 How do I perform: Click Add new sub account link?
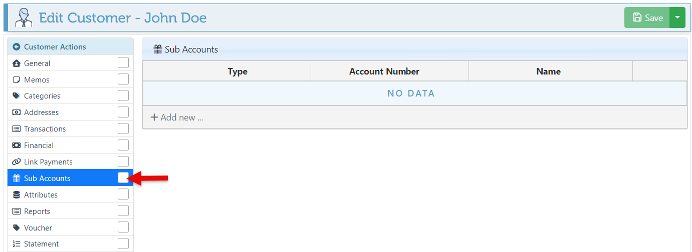click(x=177, y=117)
